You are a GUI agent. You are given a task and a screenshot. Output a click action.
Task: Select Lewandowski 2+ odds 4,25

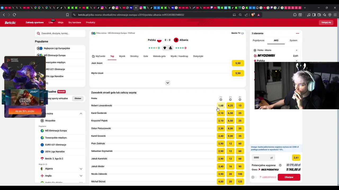click(230, 106)
